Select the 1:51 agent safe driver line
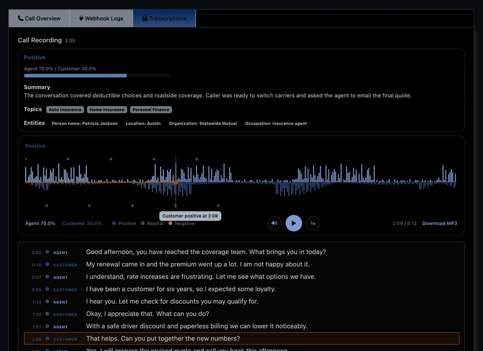This screenshot has width=483, height=351. click(x=242, y=326)
